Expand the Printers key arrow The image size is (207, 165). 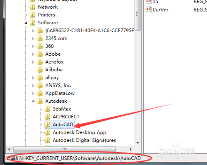tap(26, 15)
